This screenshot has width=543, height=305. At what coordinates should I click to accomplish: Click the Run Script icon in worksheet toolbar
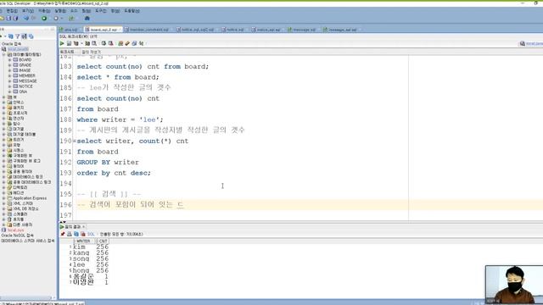pos(69,43)
